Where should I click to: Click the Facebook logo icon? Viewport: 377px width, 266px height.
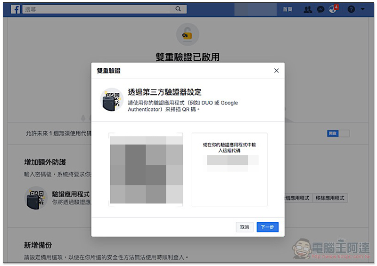coord(16,9)
